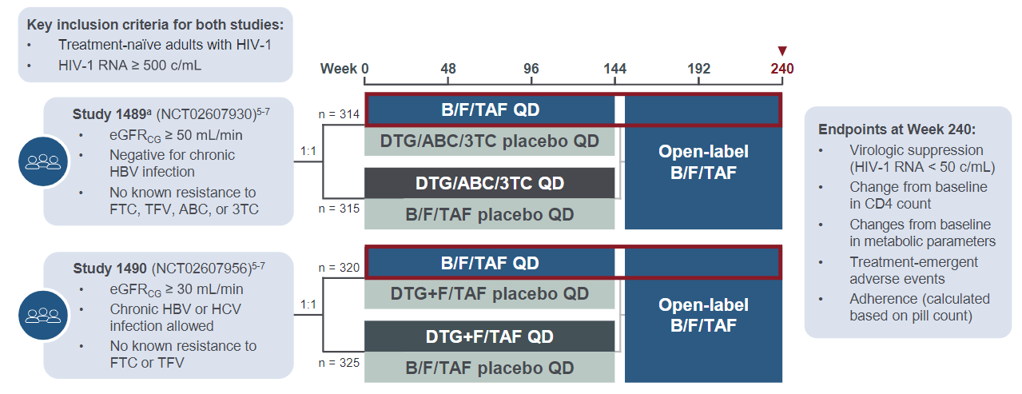Click the Week 144 timeline label
Image resolution: width=1022 pixels, height=394 pixels.
click(x=614, y=69)
